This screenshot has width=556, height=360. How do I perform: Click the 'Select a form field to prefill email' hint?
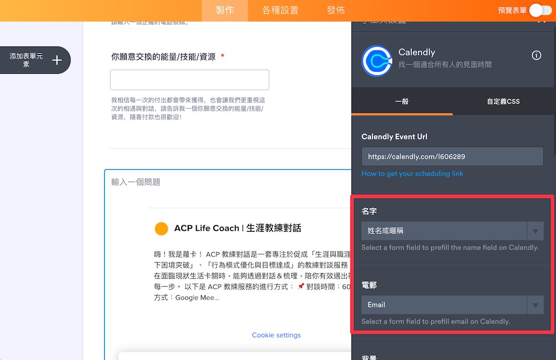[436, 321]
